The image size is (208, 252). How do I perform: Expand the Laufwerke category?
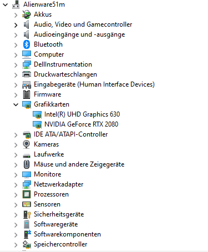pos(16,155)
